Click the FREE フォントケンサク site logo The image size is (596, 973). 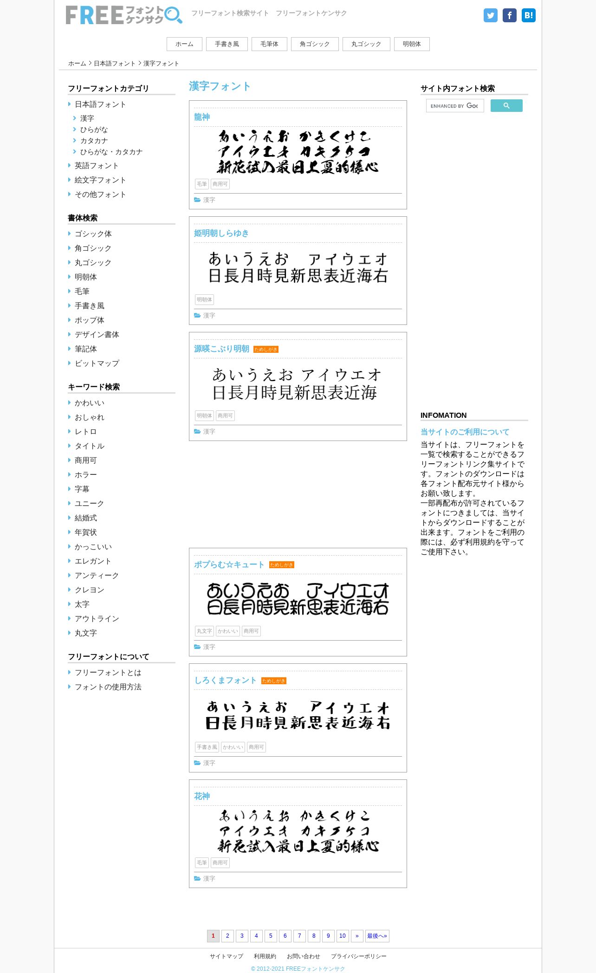[124, 15]
